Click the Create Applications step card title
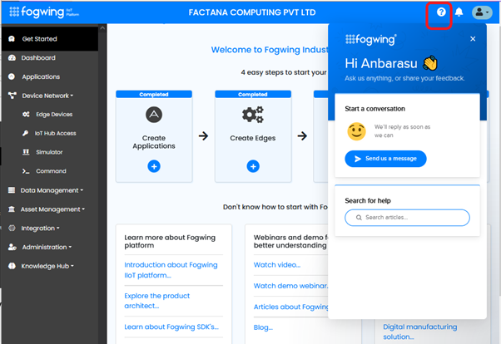 [154, 142]
